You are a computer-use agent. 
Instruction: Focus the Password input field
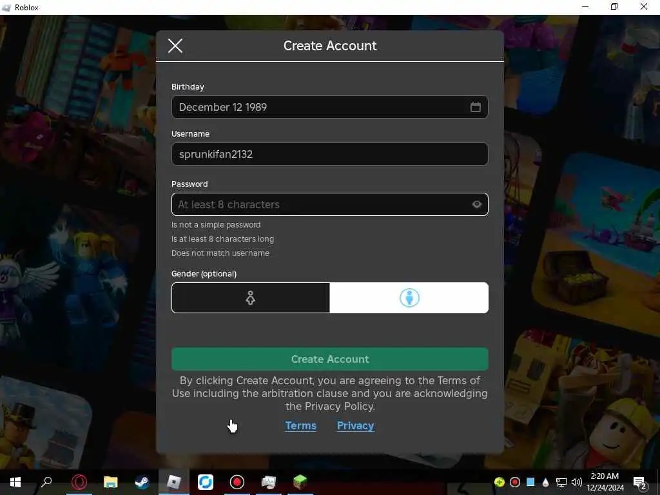329,204
